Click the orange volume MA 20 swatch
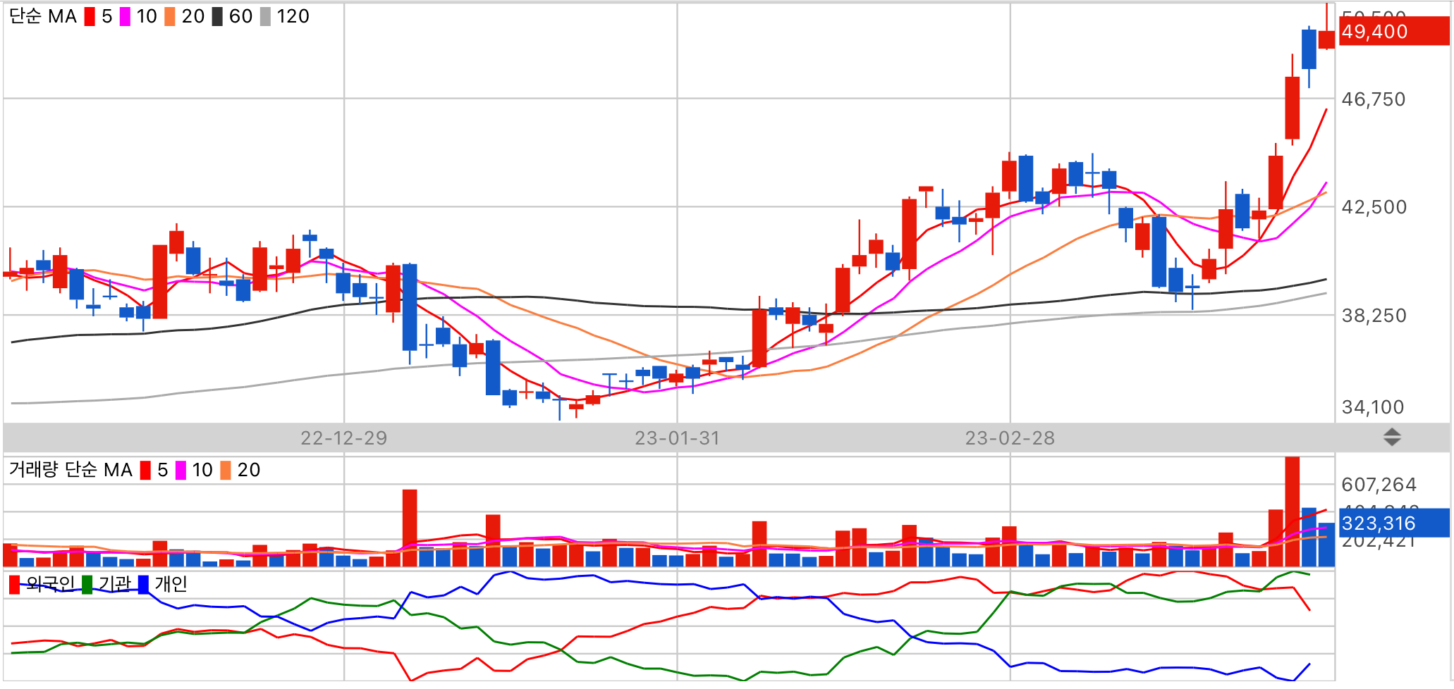This screenshot has height=689, width=1454. point(226,470)
